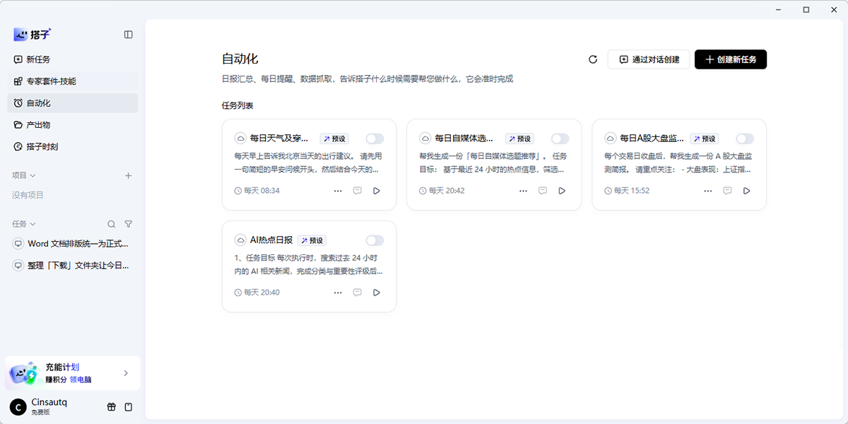This screenshot has width=848, height=424.
Task: Open chat icon on 每日自媒体选 card
Action: [543, 190]
